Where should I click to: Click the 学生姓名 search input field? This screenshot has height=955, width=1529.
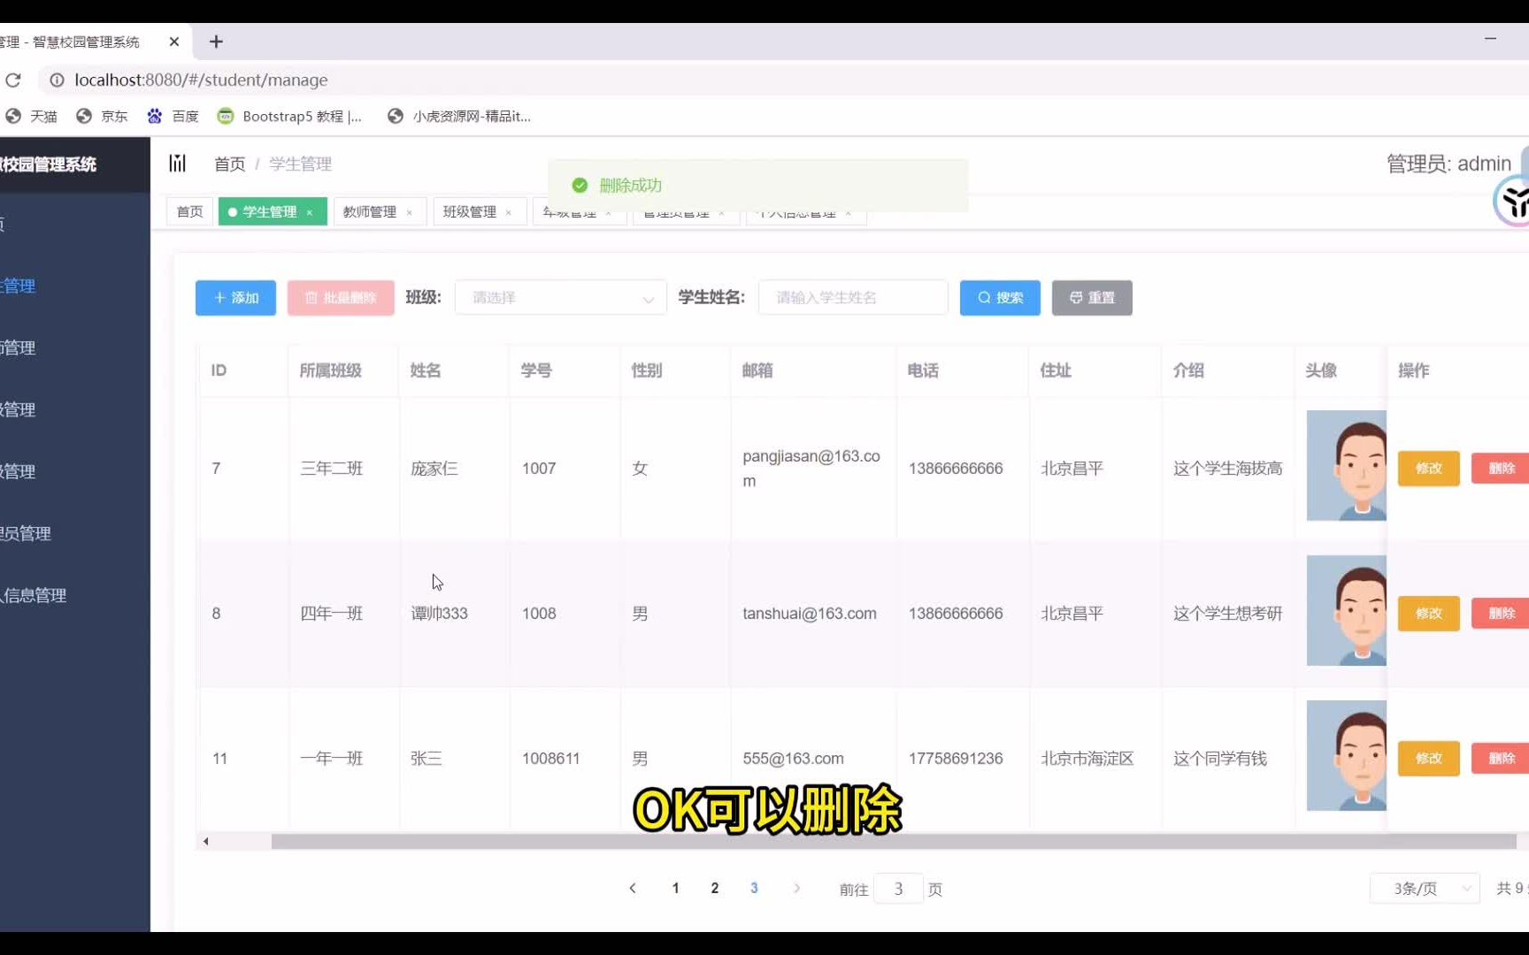tap(853, 298)
